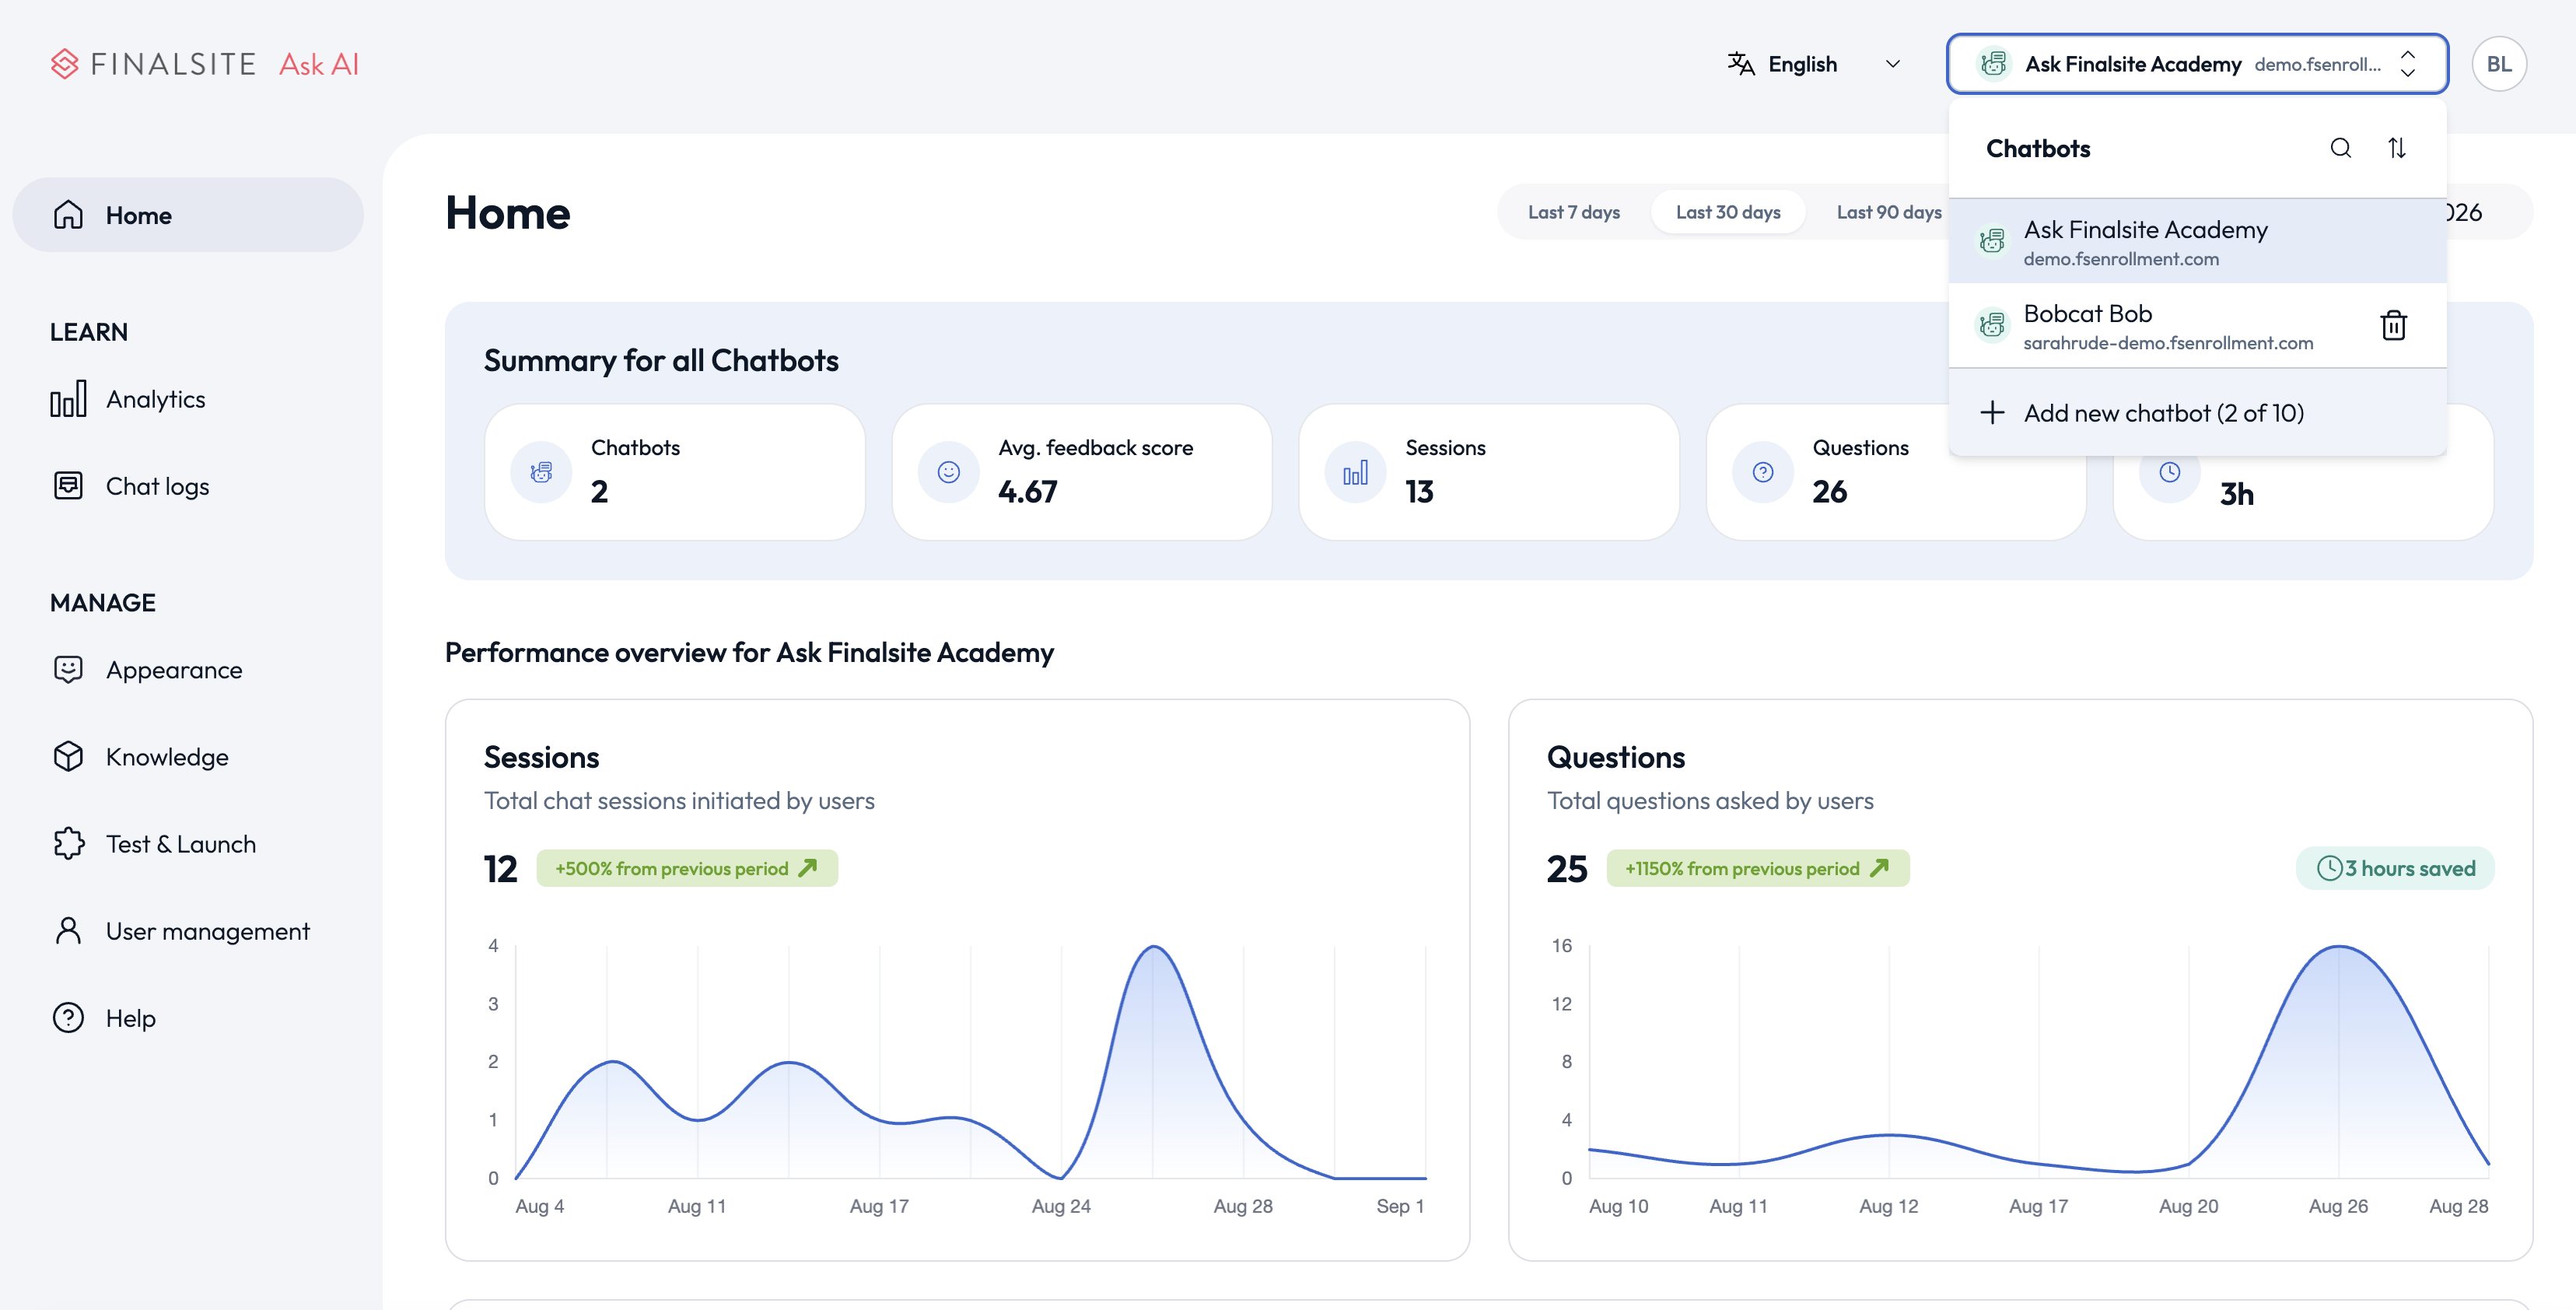
Task: Click the Questions chart total 25
Action: (1567, 869)
